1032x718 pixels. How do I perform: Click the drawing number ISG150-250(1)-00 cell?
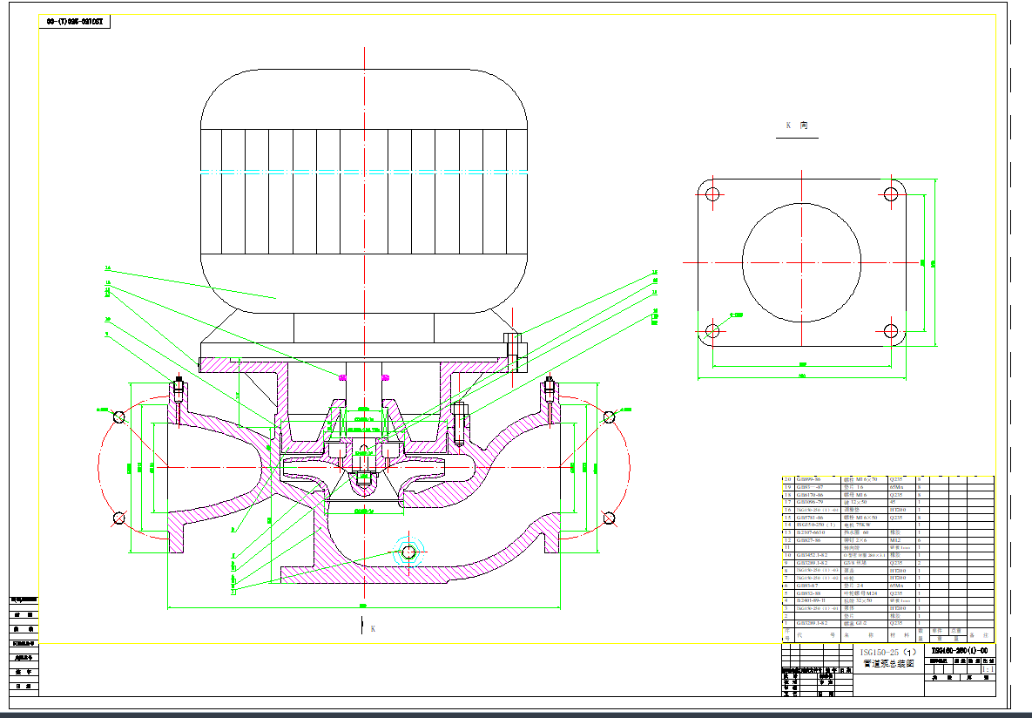(959, 650)
